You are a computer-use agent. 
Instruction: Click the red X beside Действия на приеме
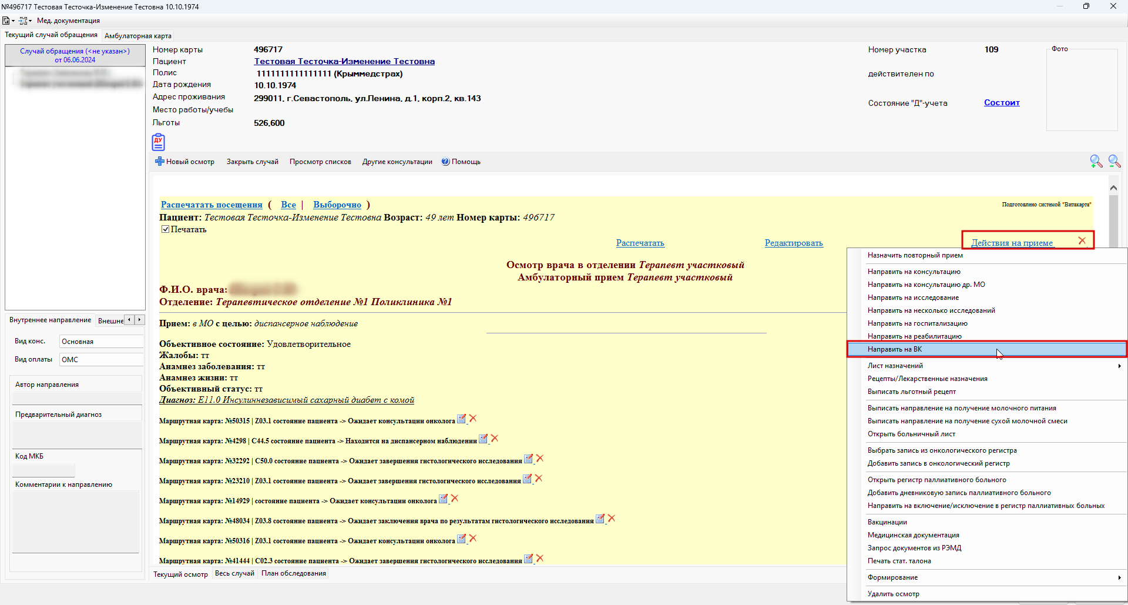pyautogui.click(x=1082, y=240)
